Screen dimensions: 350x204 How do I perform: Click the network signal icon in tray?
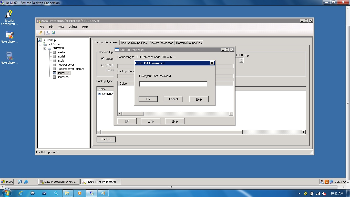tap(318, 193)
